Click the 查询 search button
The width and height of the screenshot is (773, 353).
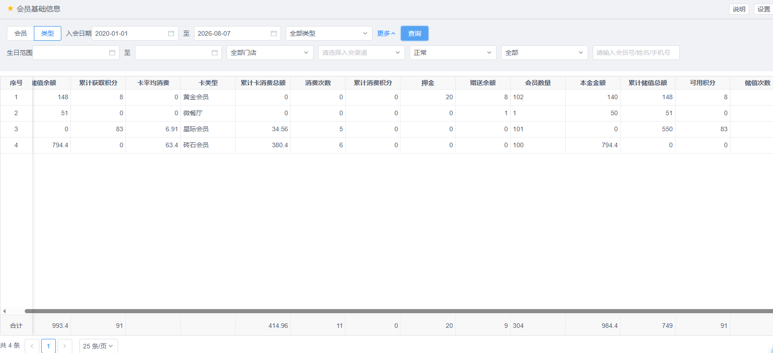pos(415,33)
